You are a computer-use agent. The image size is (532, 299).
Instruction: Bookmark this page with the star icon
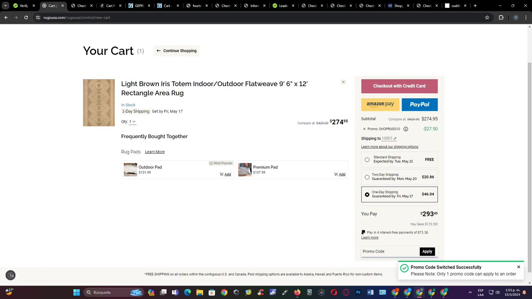(x=487, y=17)
